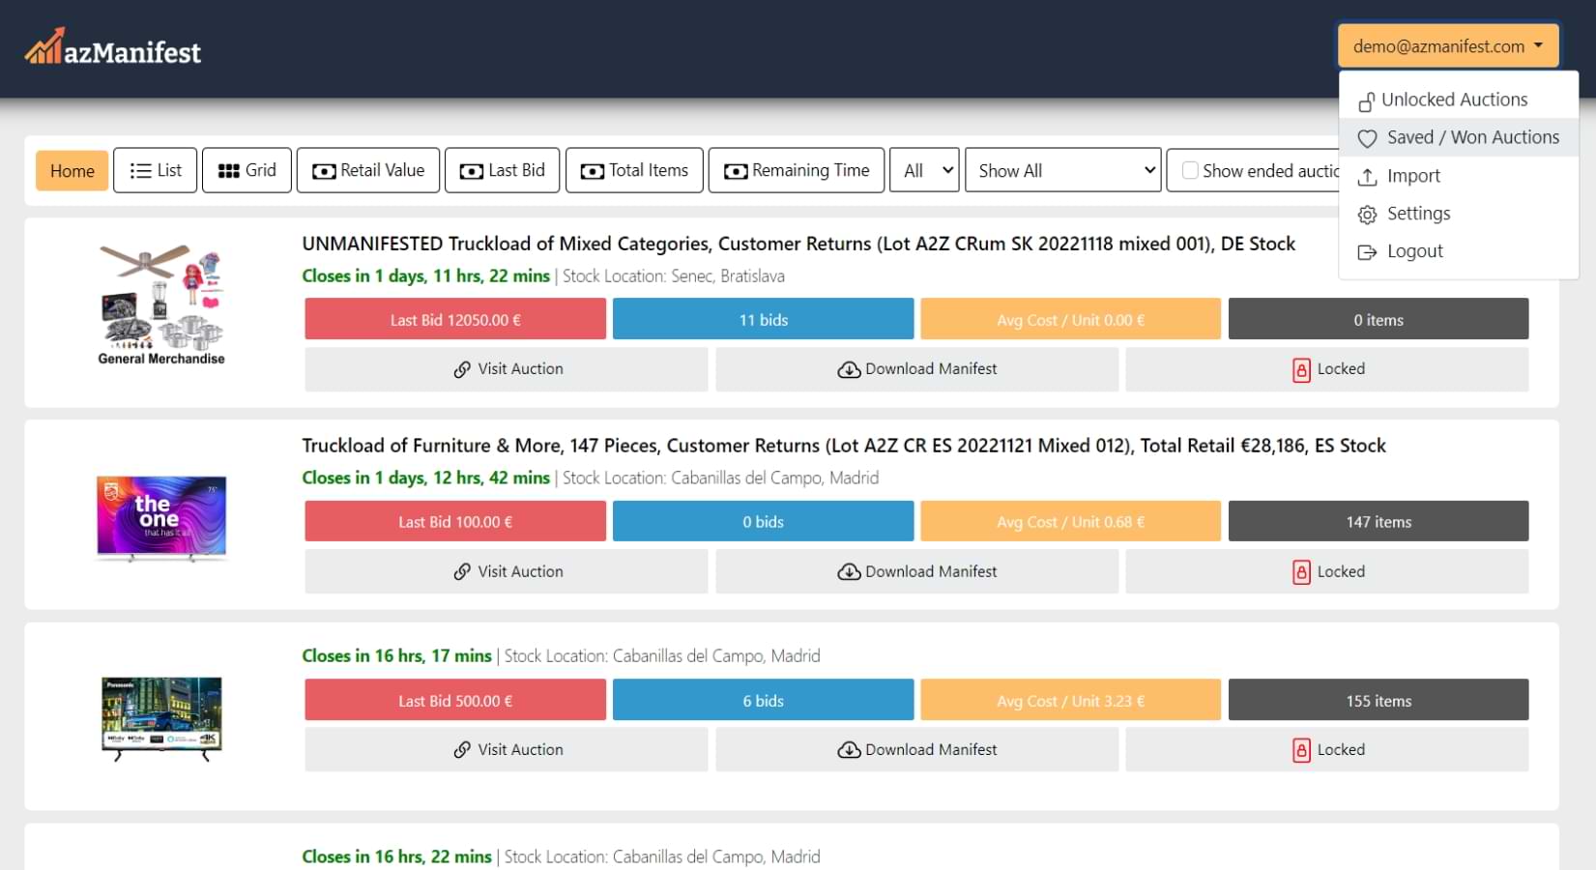This screenshot has height=870, width=1596.
Task: Toggle the Show ended auctions checkbox
Action: click(x=1190, y=170)
